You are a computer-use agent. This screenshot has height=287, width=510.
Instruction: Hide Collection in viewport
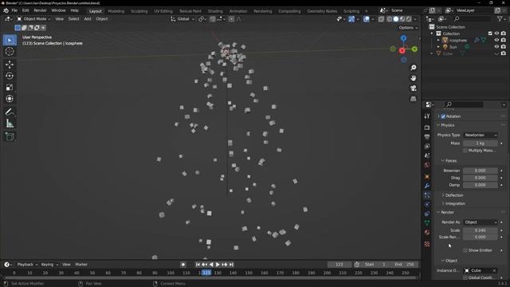tap(496, 33)
